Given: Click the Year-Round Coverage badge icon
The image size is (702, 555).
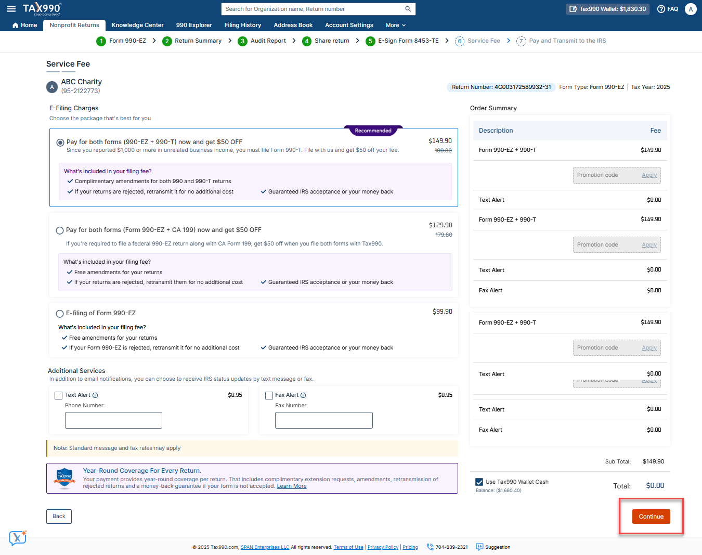Looking at the screenshot, I should tap(64, 478).
